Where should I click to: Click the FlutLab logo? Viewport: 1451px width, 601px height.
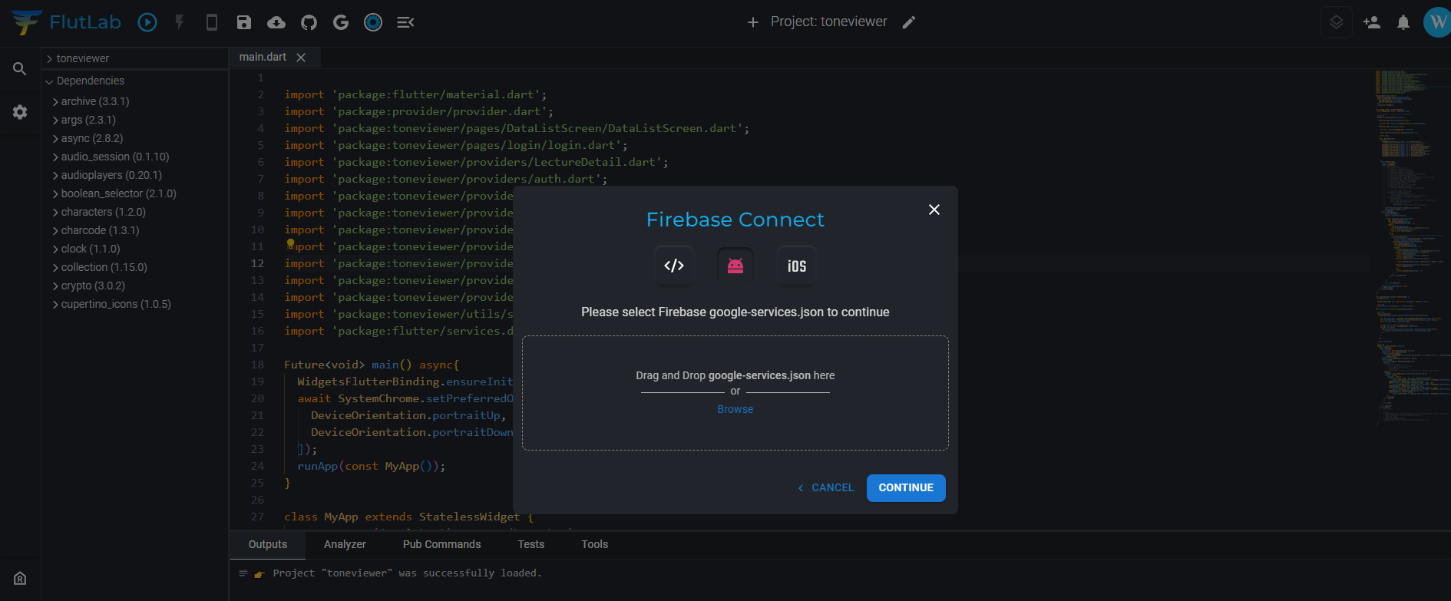(66, 22)
